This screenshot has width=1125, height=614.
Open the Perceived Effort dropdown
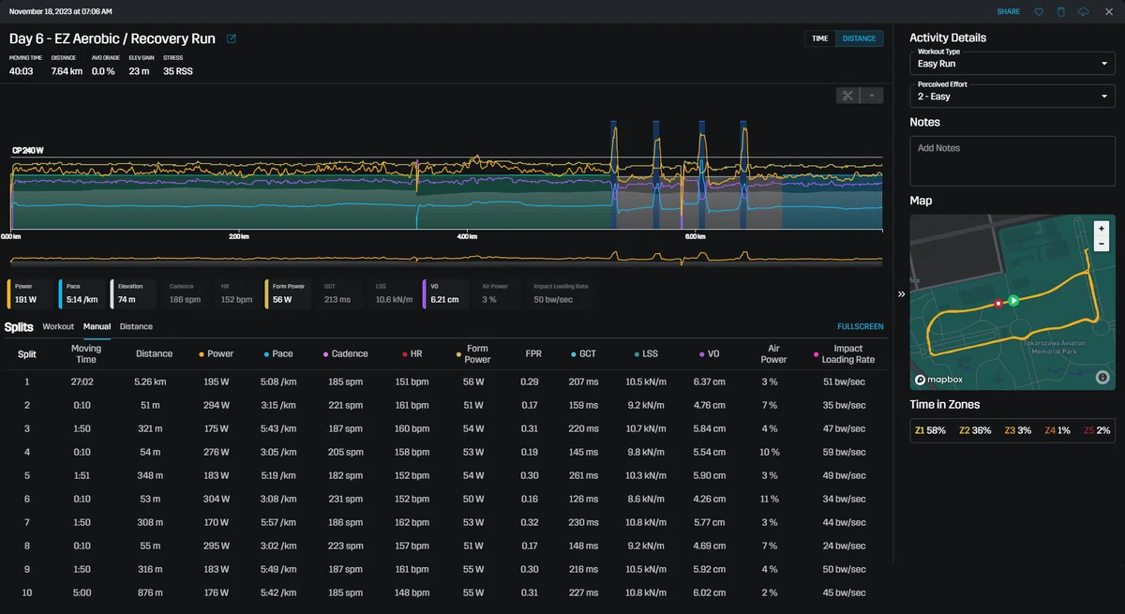pyautogui.click(x=1012, y=96)
